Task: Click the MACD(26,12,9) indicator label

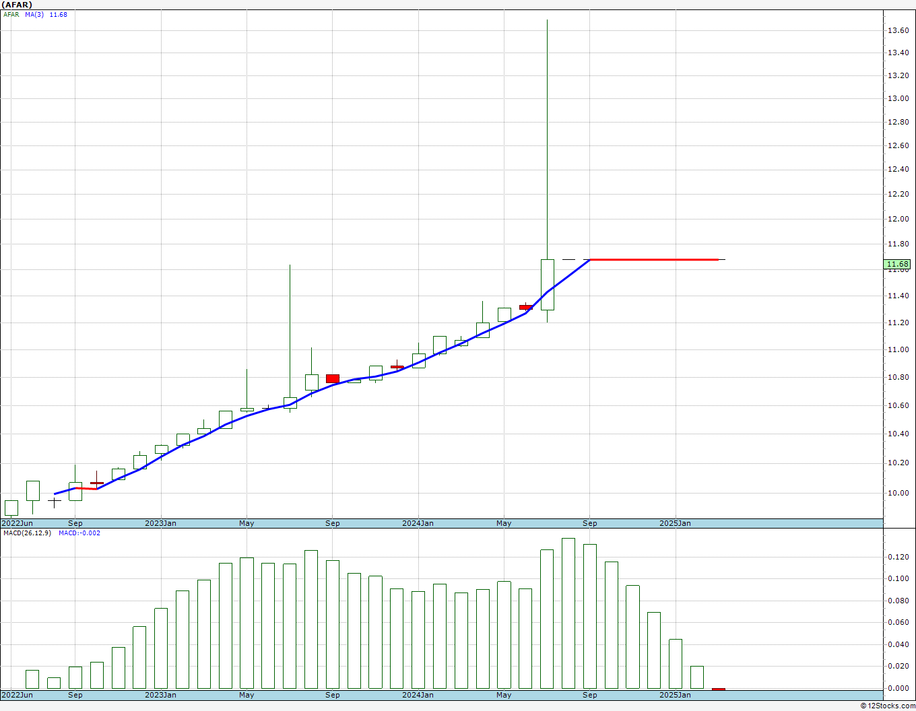Action: [x=27, y=533]
